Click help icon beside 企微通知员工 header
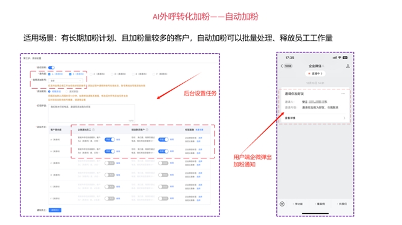This screenshot has height=225, width=402. click(93, 129)
